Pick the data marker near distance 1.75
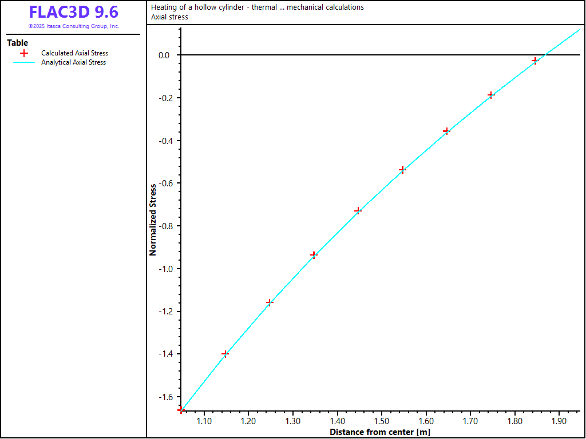Viewport: 586px width, 439px height. [490, 95]
